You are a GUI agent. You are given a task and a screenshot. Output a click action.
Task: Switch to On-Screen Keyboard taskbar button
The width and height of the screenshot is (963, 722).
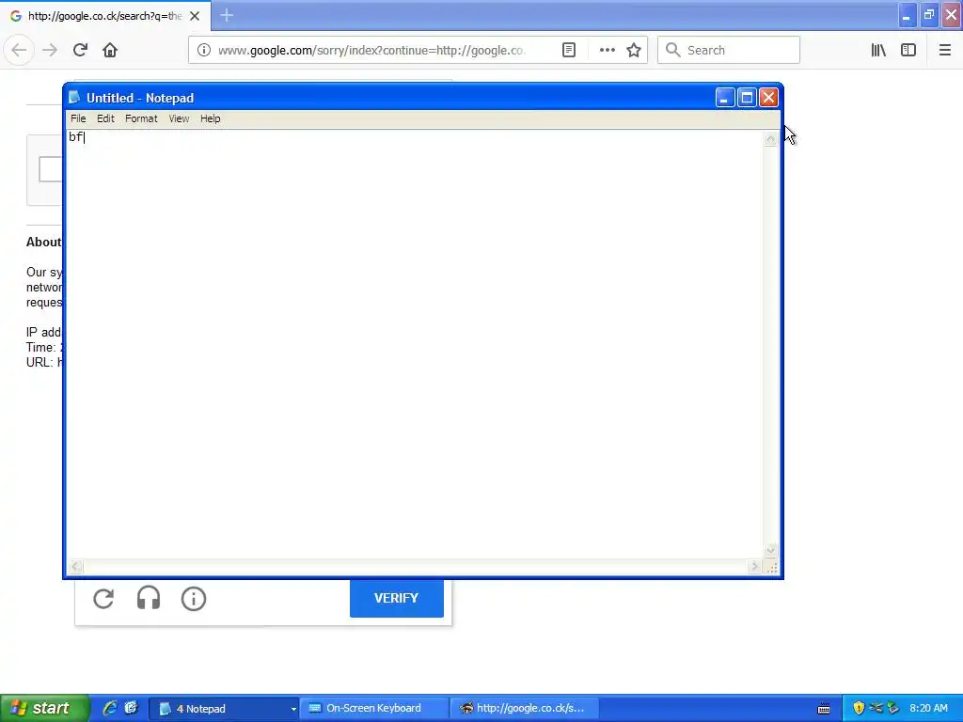[x=373, y=709]
